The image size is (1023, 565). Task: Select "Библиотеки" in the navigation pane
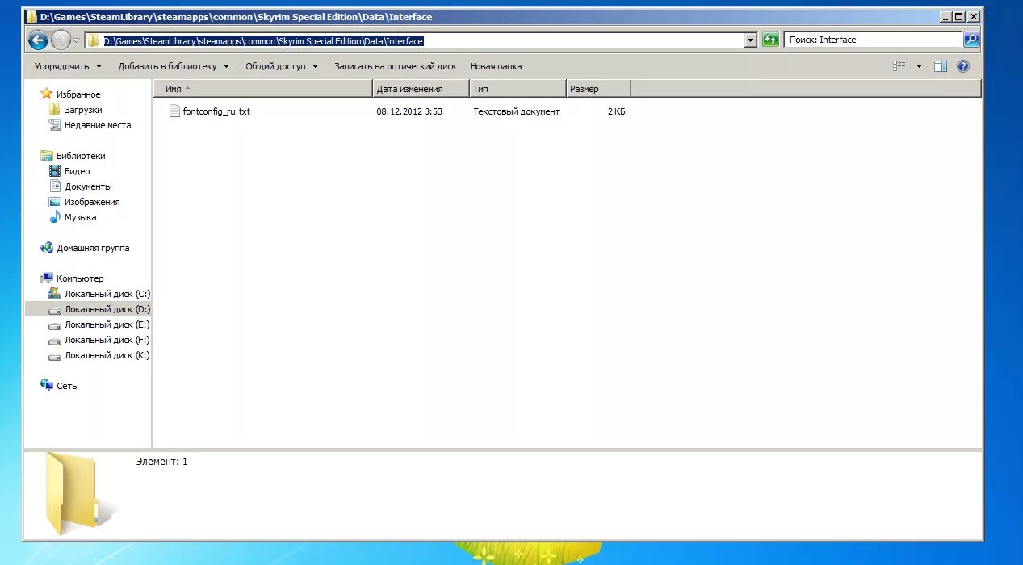pyautogui.click(x=81, y=156)
